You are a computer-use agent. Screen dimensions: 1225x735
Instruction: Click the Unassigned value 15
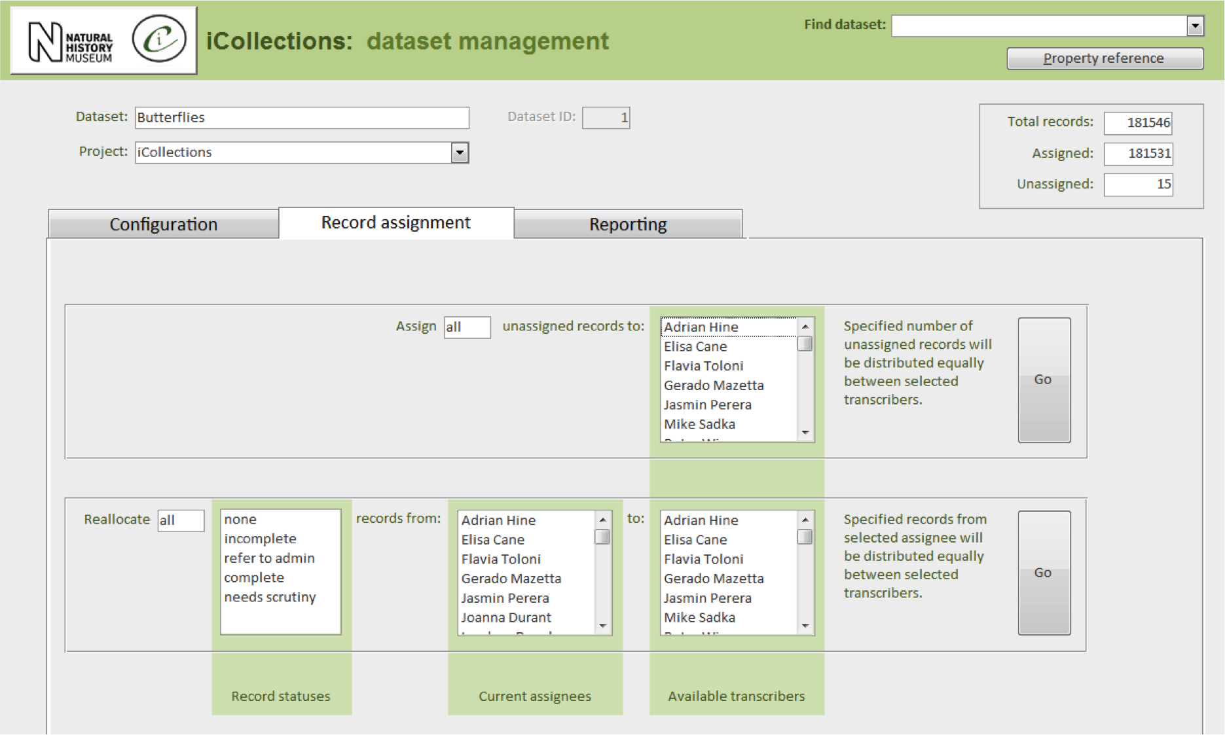click(1138, 184)
